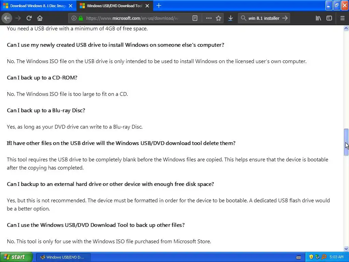
Task: Click 'Can I back up to a Blu-ray Disc?' heading
Action: [46, 110]
